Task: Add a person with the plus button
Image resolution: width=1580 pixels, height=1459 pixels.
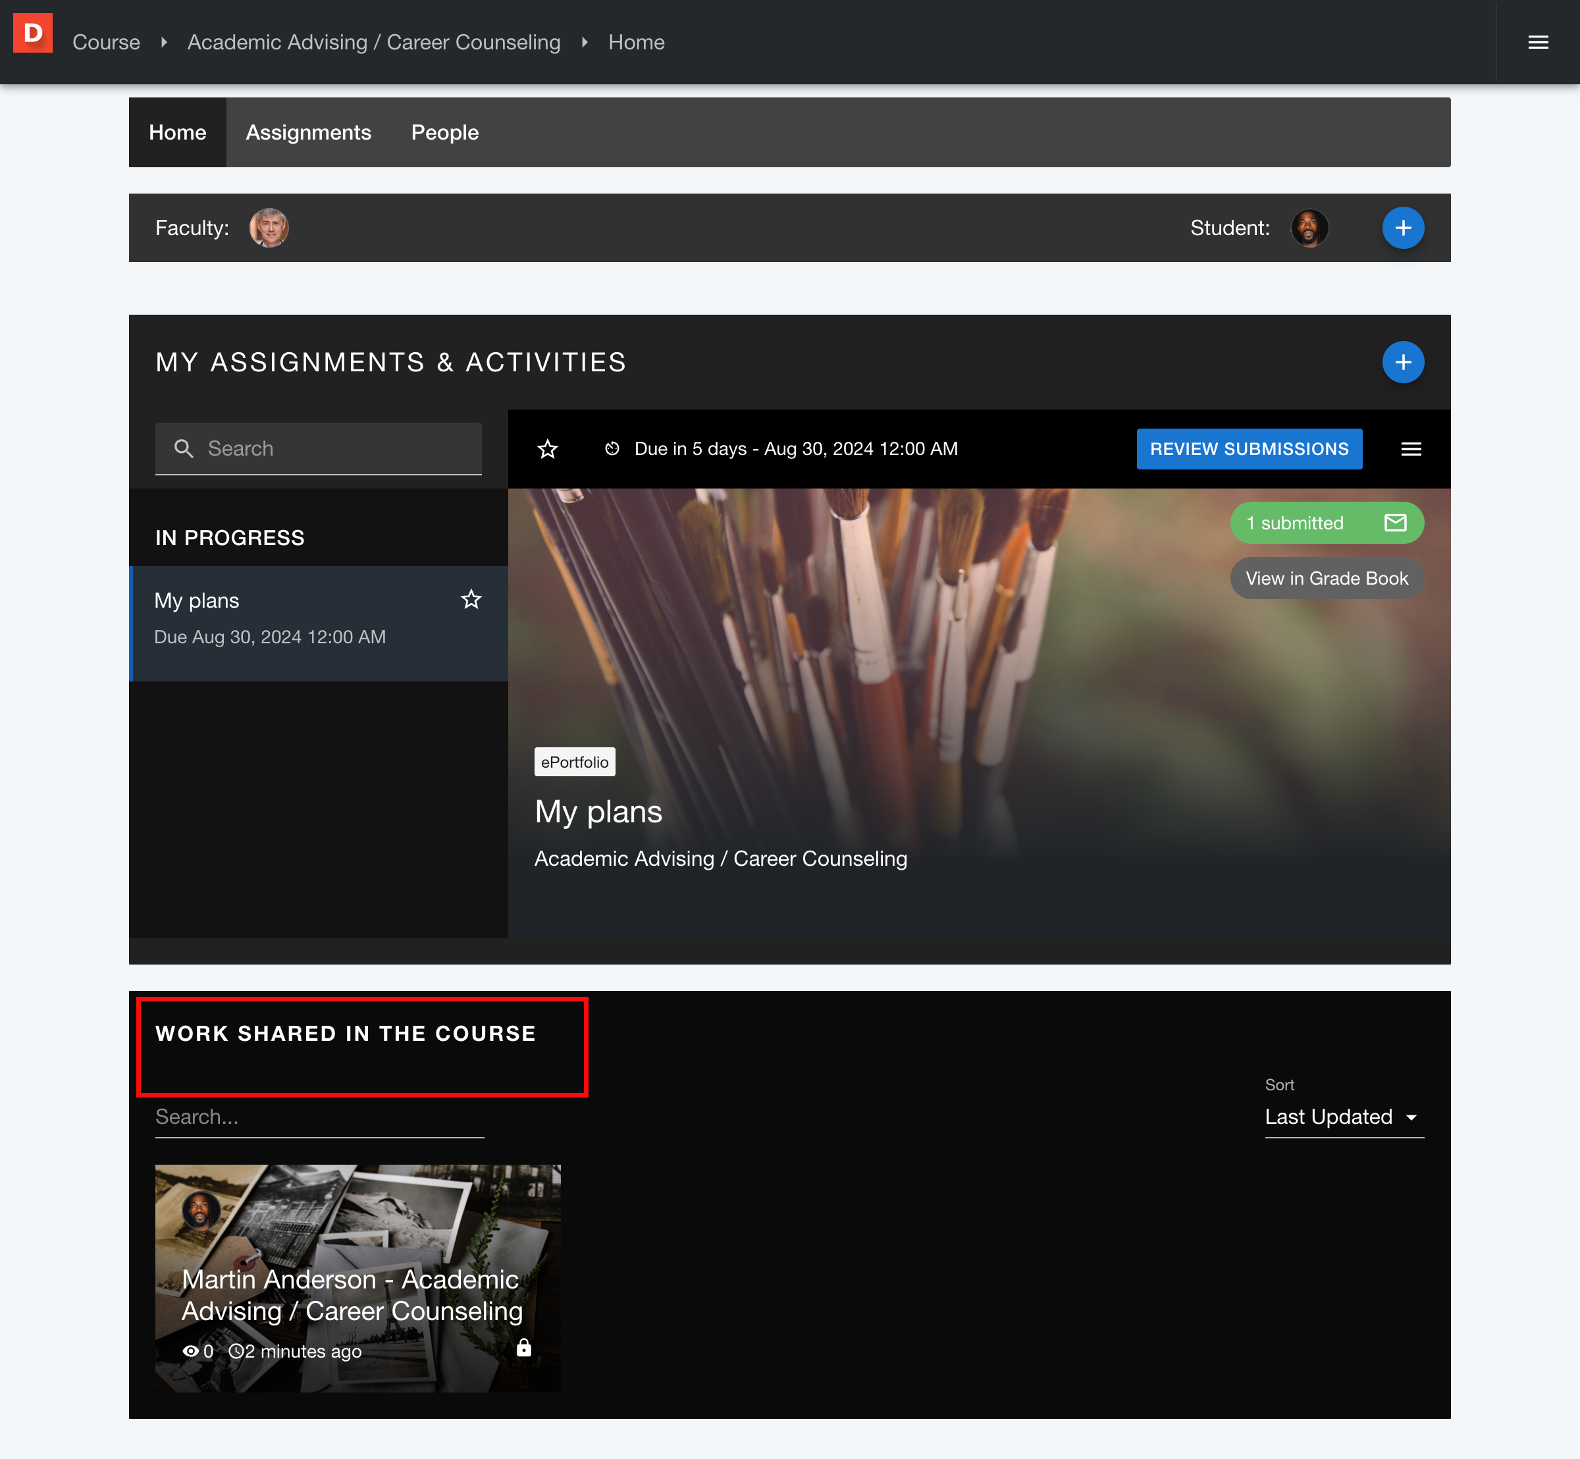Action: (x=1402, y=228)
